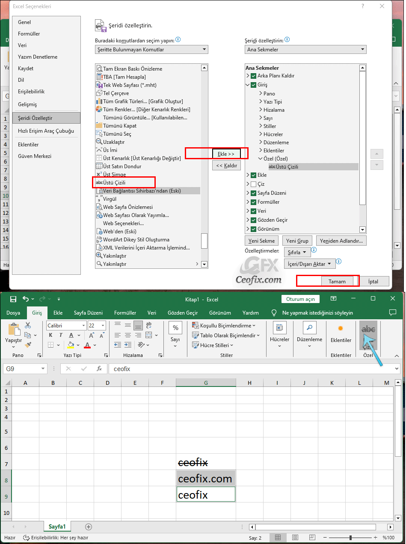
Task: Click the fill color paint bucket icon
Action: [71, 345]
